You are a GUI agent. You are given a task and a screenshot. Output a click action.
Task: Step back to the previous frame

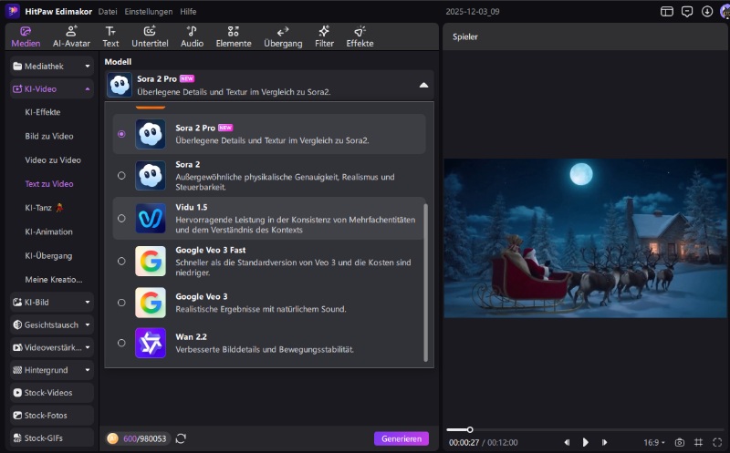pos(567,442)
